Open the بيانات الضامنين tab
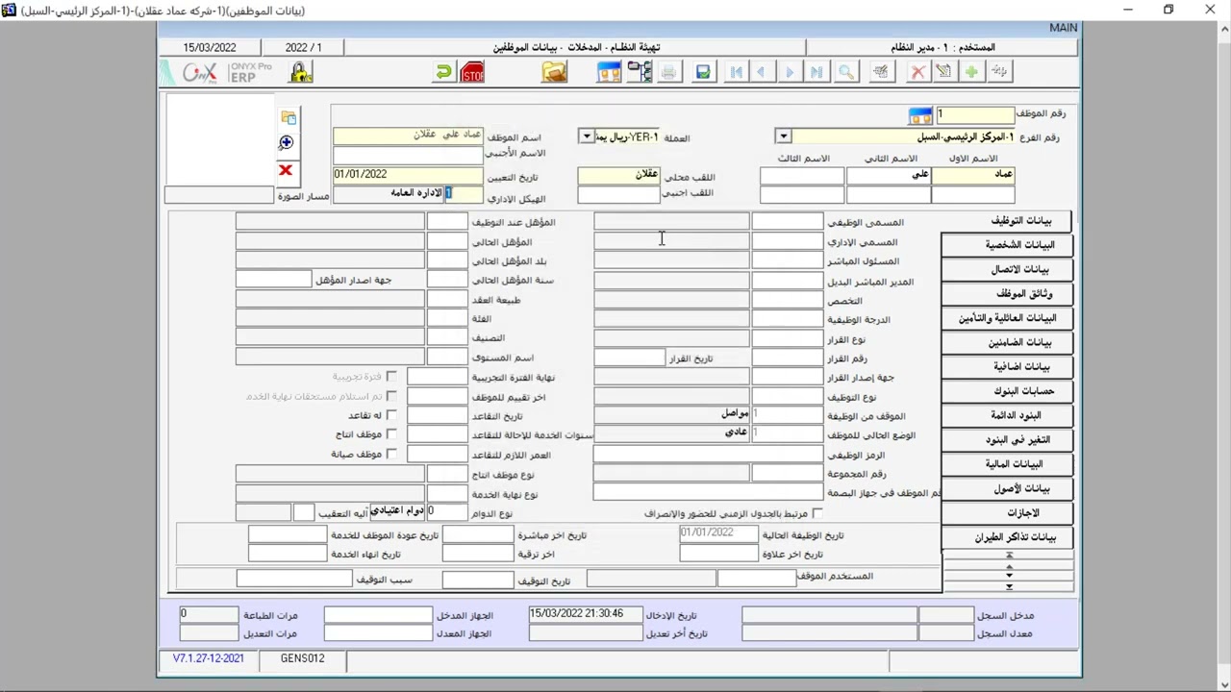Image resolution: width=1231 pixels, height=692 pixels. point(1006,342)
